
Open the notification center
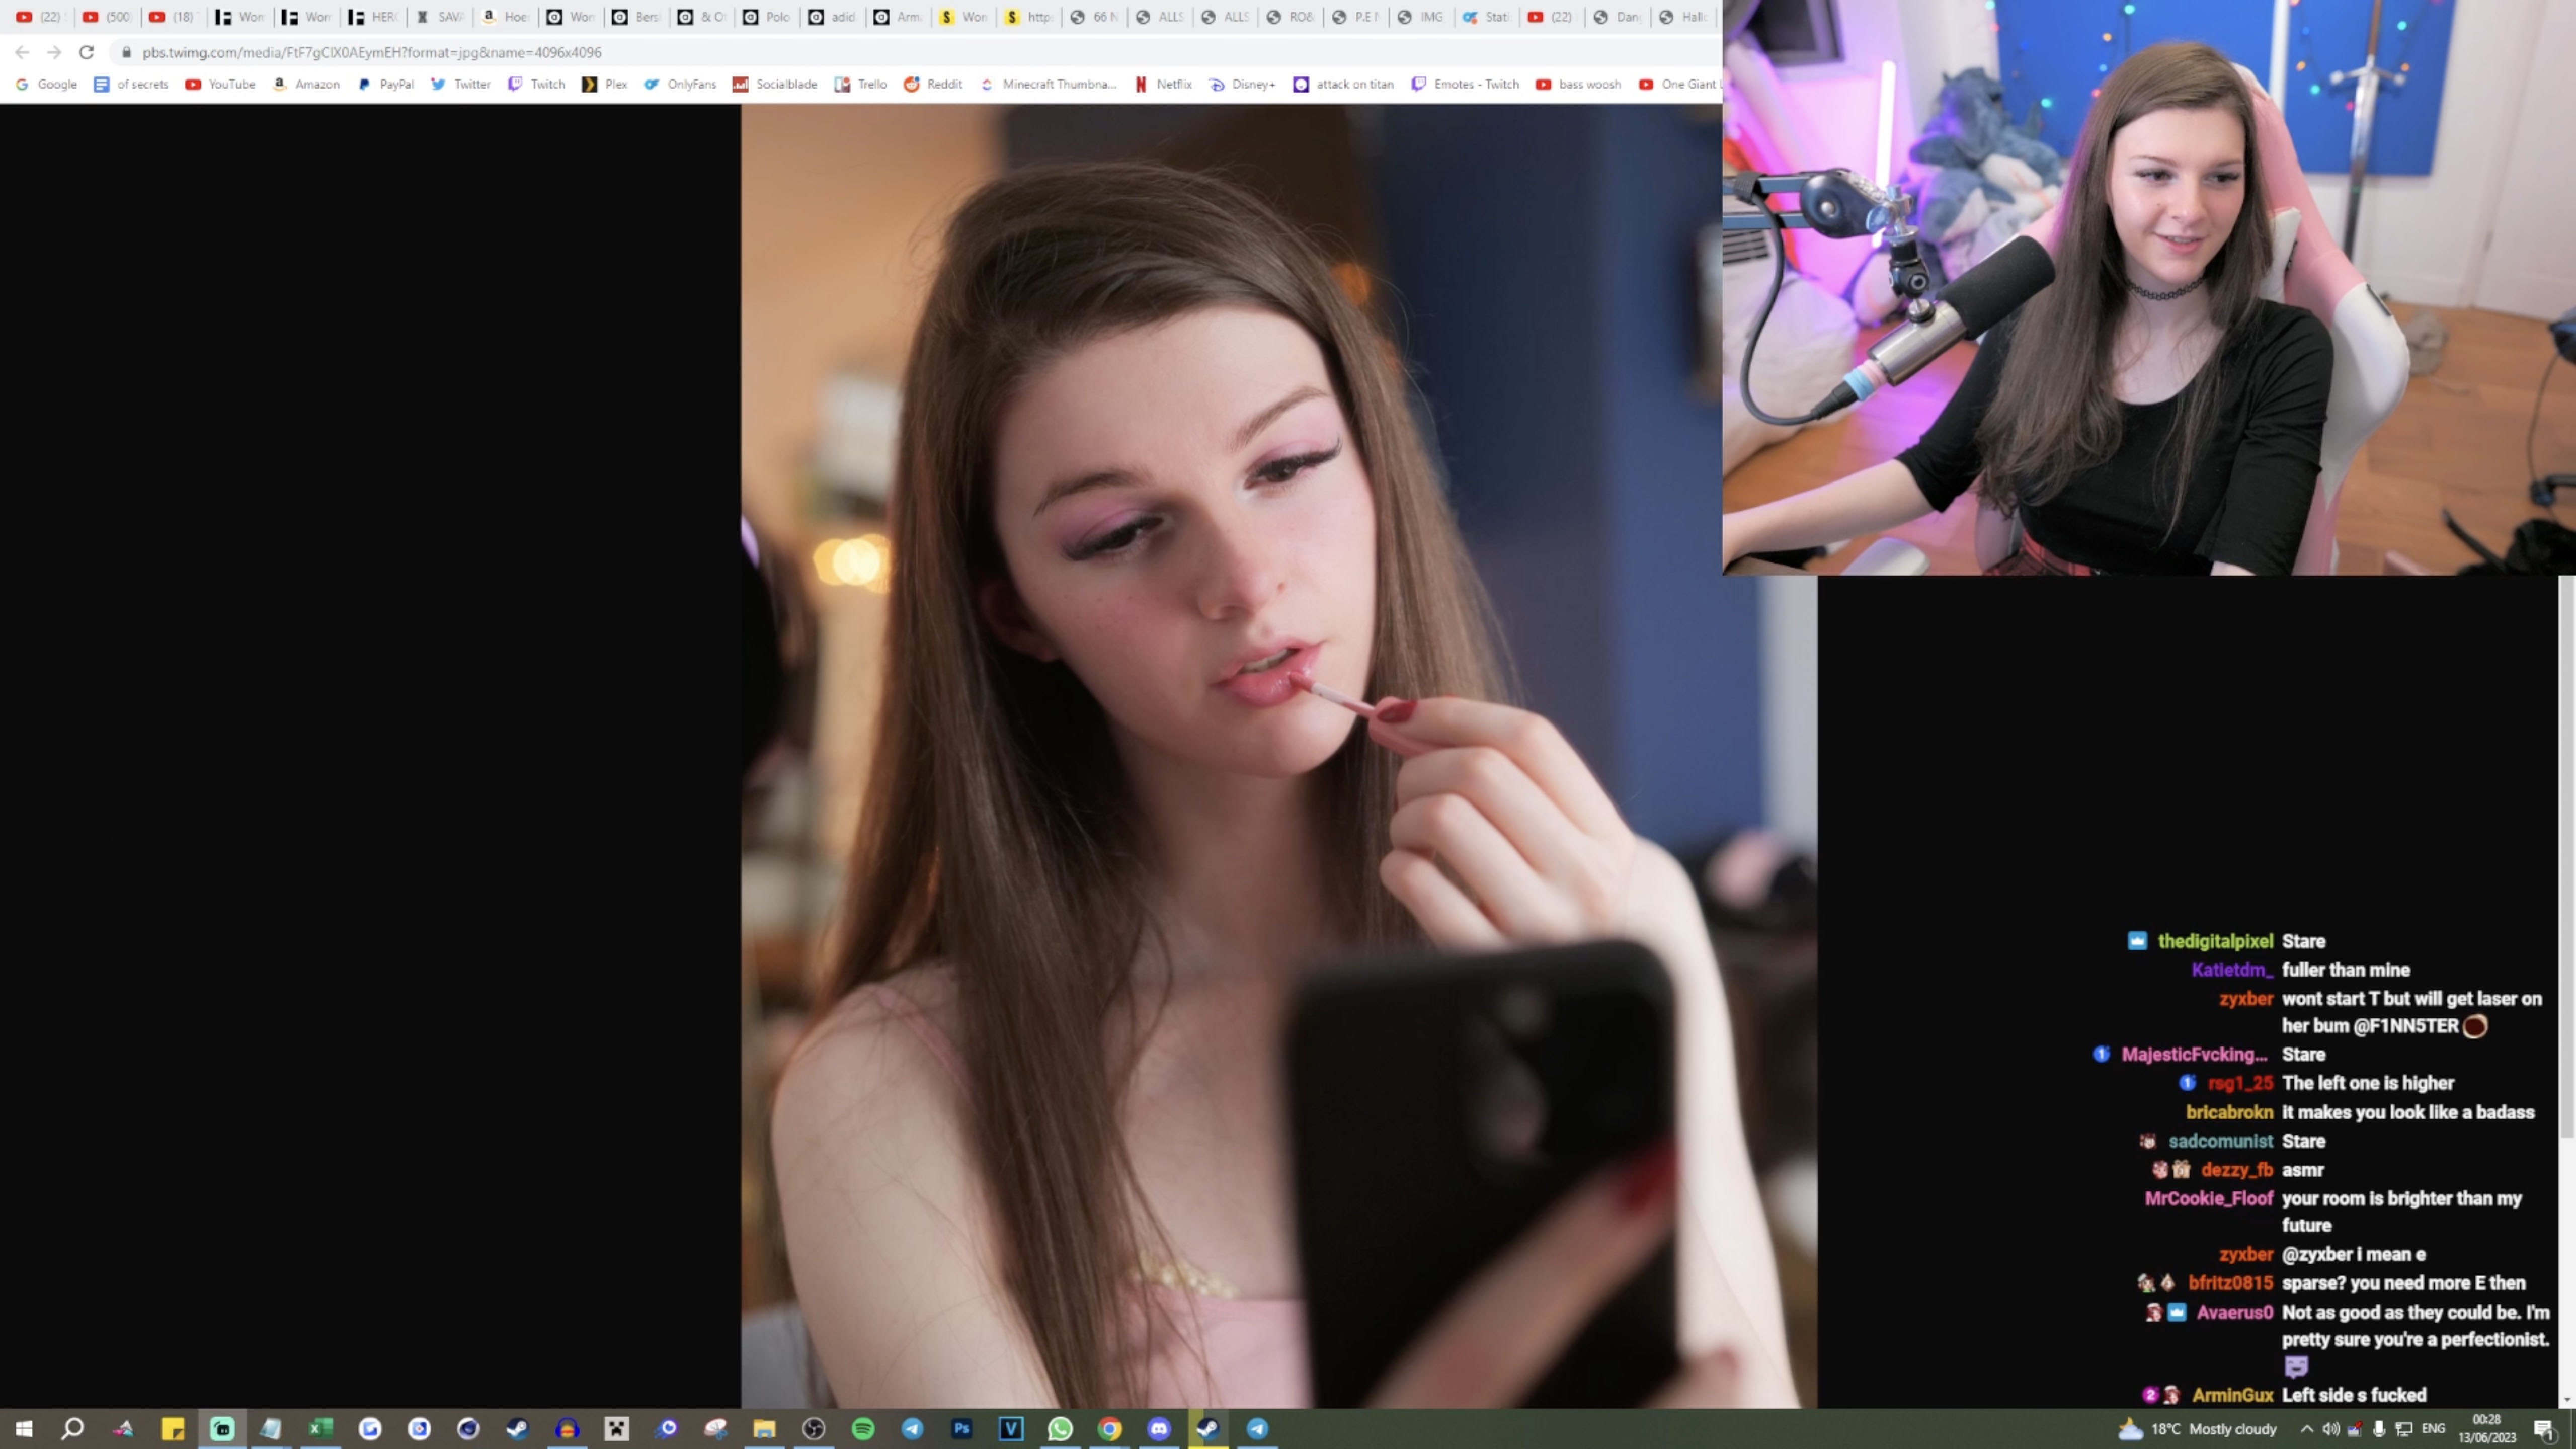coord(2544,1429)
